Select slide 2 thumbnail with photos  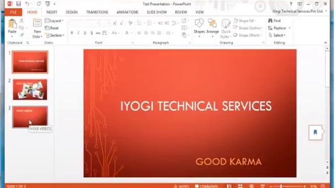(x=30, y=89)
